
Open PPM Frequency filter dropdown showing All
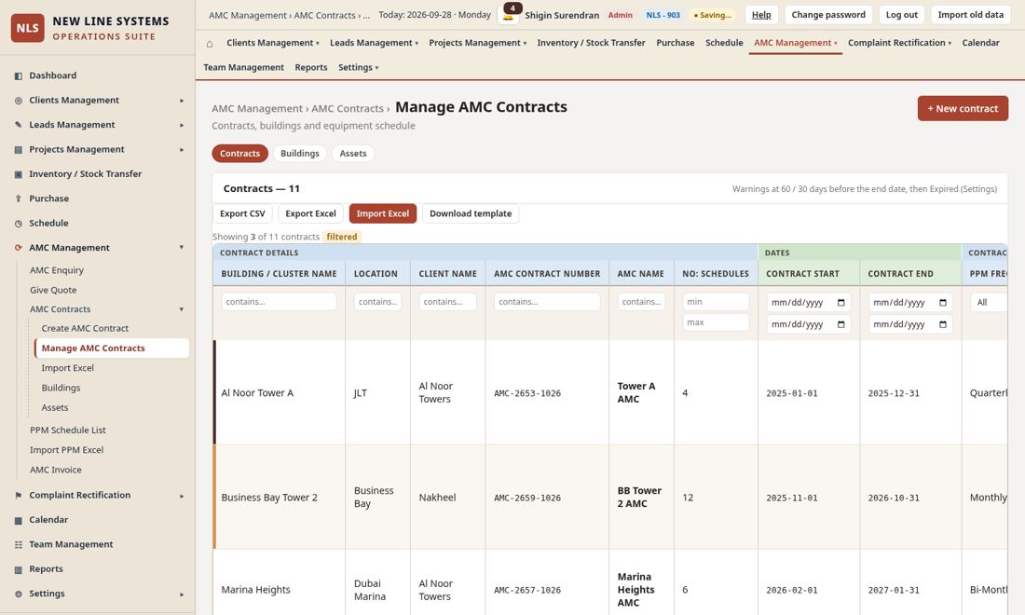click(989, 302)
